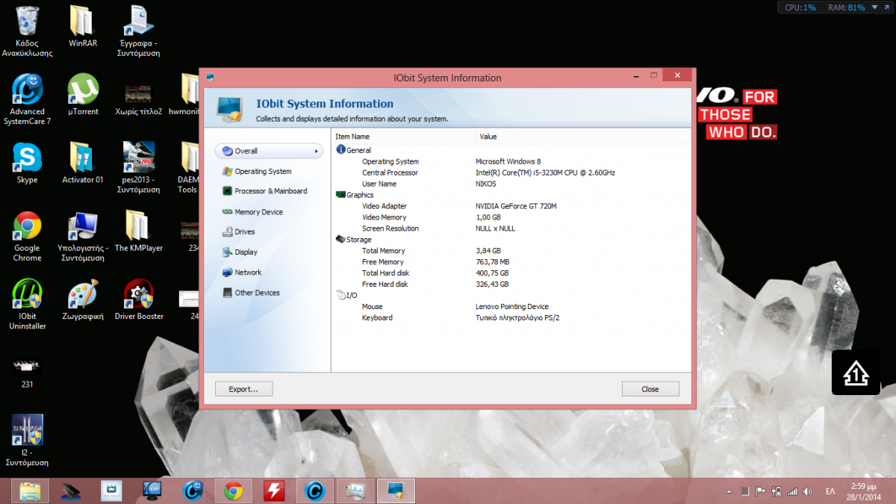Click the Value column header
This screenshot has width=896, height=504.
click(583, 137)
